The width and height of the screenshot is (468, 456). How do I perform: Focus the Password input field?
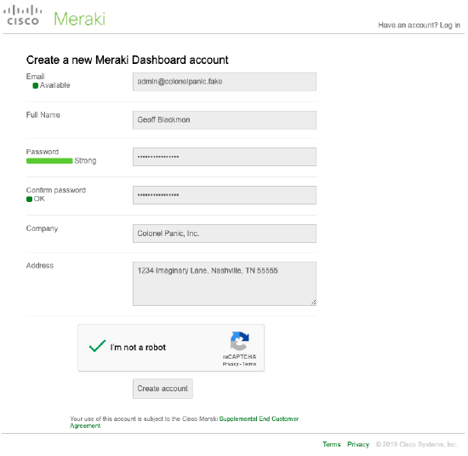click(225, 157)
